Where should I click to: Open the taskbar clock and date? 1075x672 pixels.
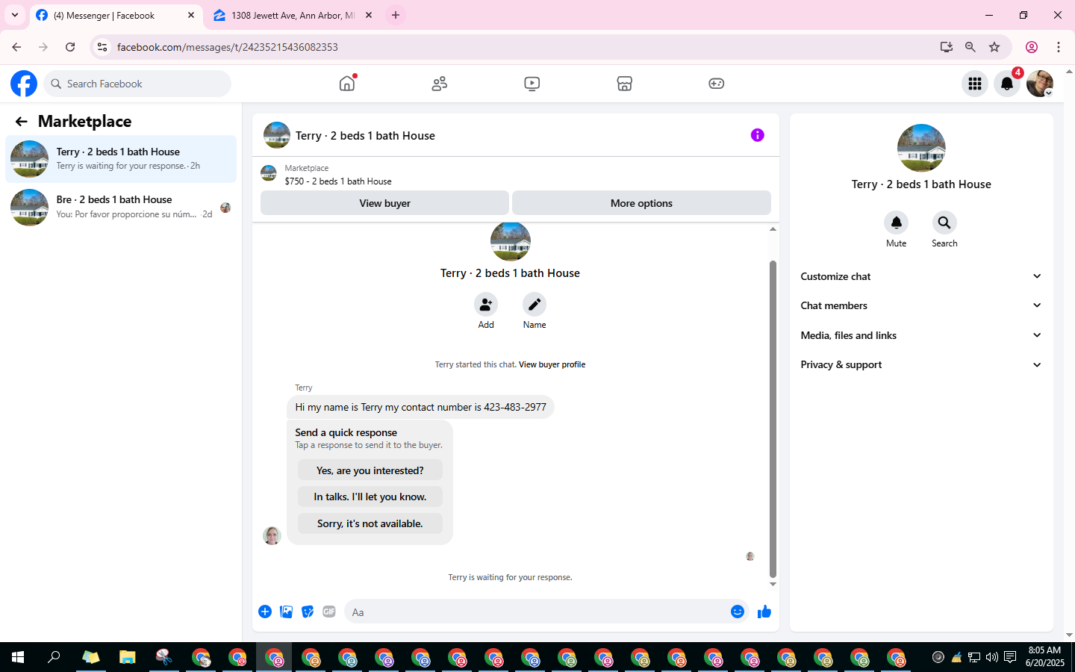[x=1044, y=657]
